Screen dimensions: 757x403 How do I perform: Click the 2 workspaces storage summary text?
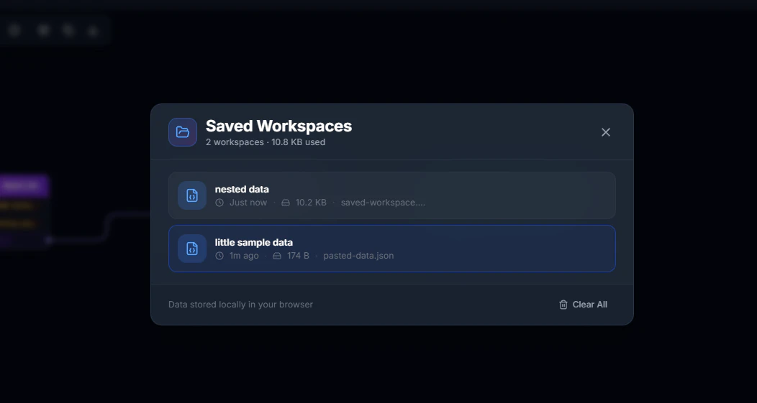tap(266, 142)
